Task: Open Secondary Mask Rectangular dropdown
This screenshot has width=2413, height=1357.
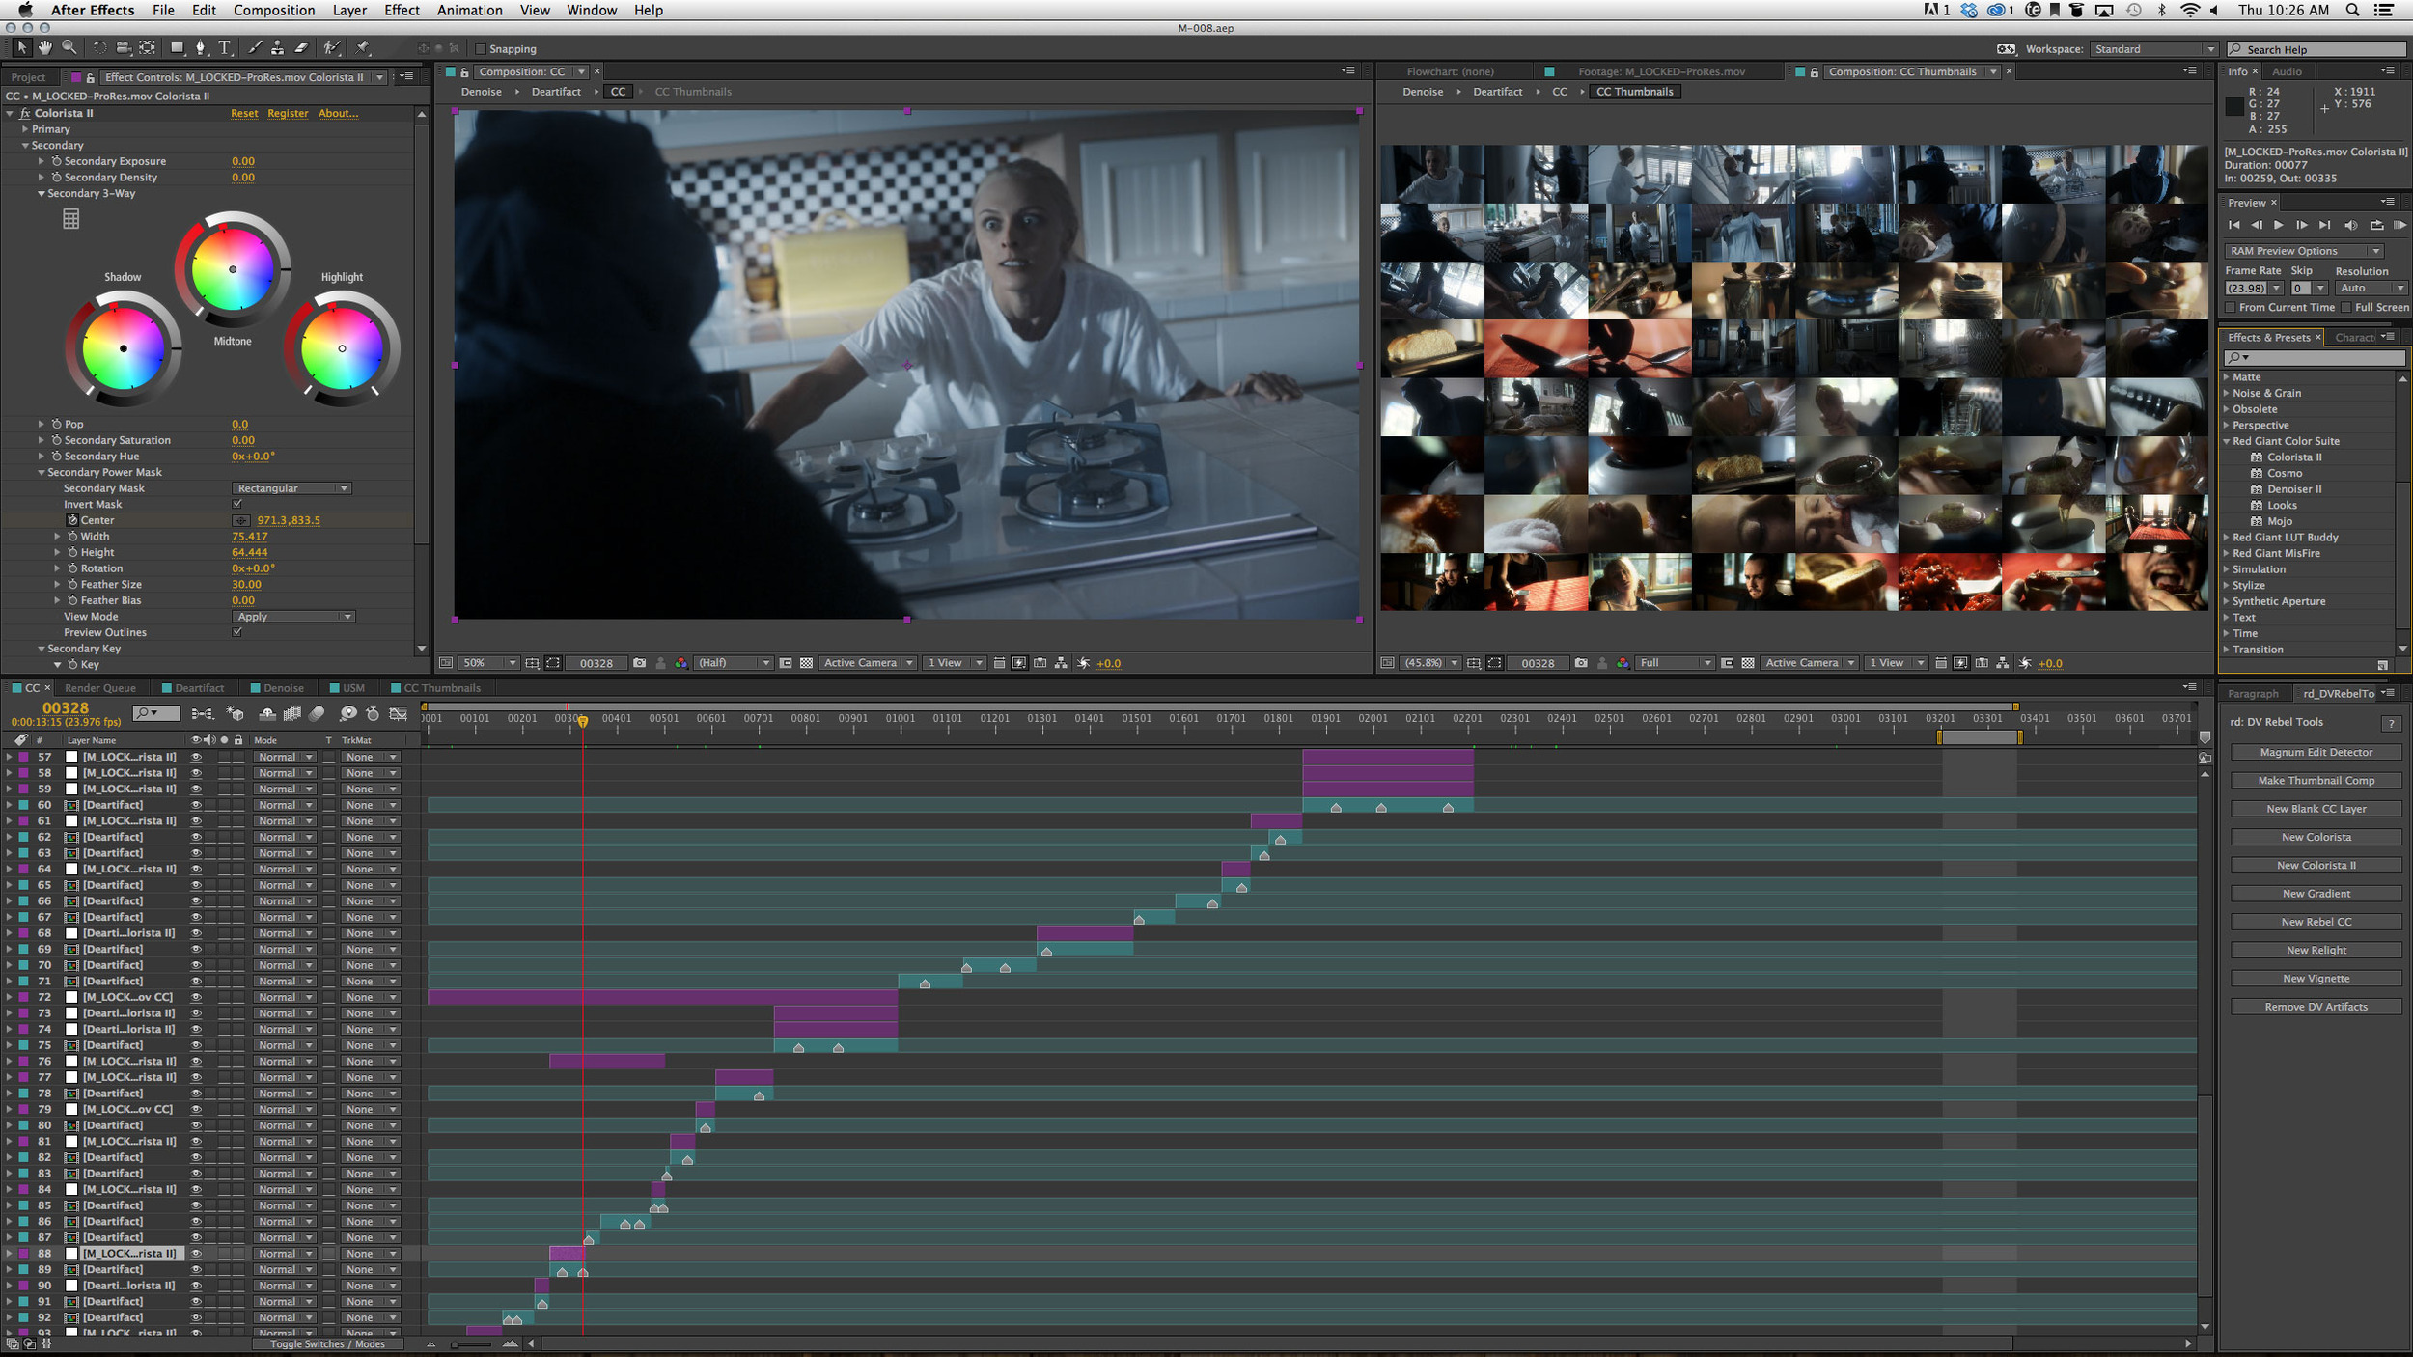Action: (291, 488)
